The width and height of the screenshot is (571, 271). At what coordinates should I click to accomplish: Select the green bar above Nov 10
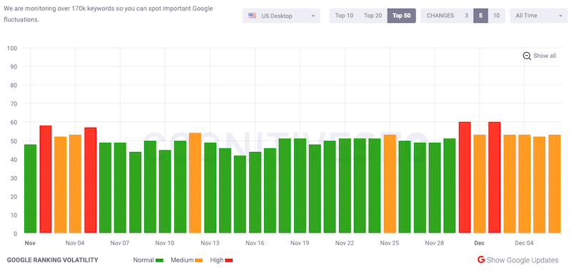click(x=165, y=191)
